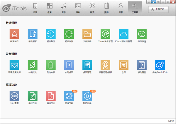Image resolution: width=176 pixels, height=124 pixels.
Task: Open 移动硬盘 portable disk tool
Action: (x=142, y=65)
